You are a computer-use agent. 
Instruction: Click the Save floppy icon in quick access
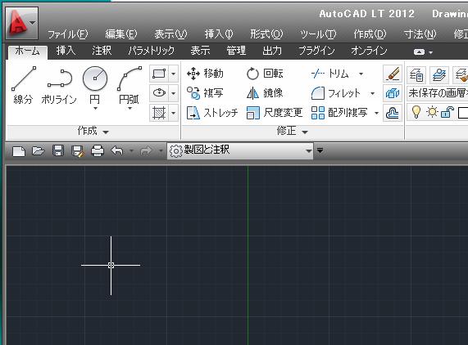[x=58, y=151]
